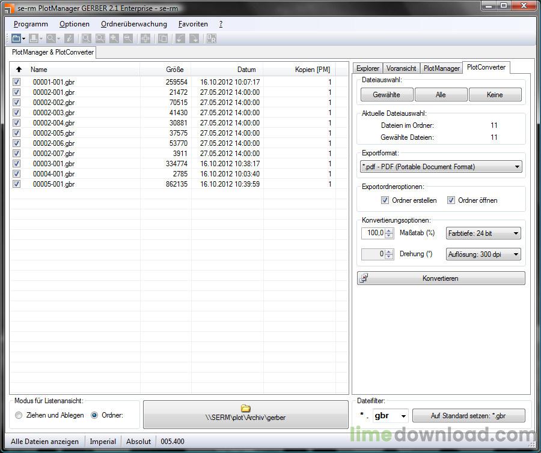This screenshot has height=453, width=541.
Task: Click the Keine selection button
Action: click(x=495, y=95)
